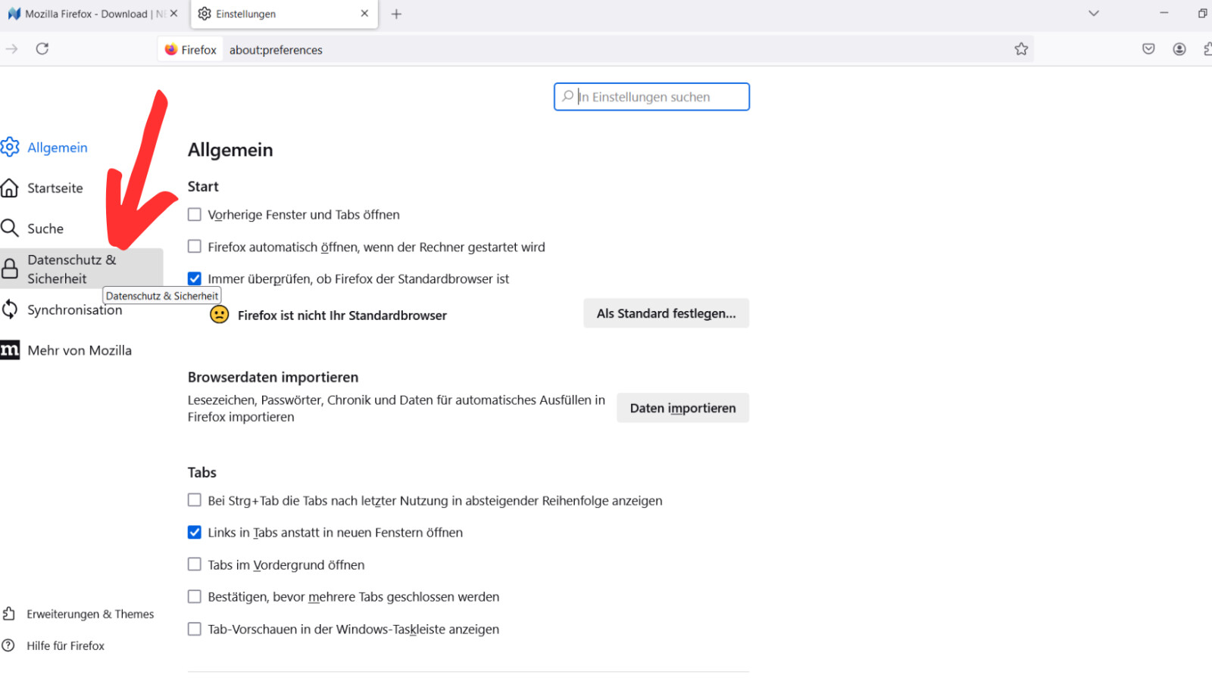This screenshot has height=681, width=1212.
Task: Click the Synchronisation arrows icon
Action: (10, 309)
